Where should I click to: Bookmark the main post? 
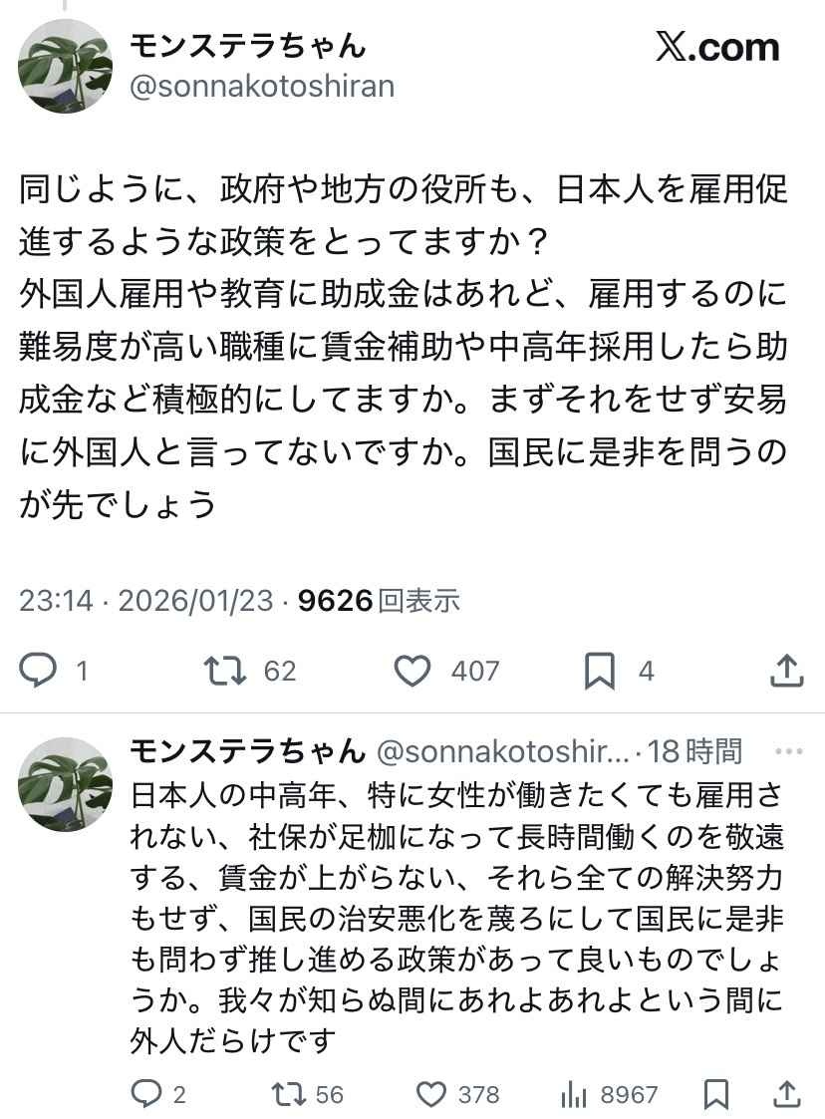[x=599, y=671]
